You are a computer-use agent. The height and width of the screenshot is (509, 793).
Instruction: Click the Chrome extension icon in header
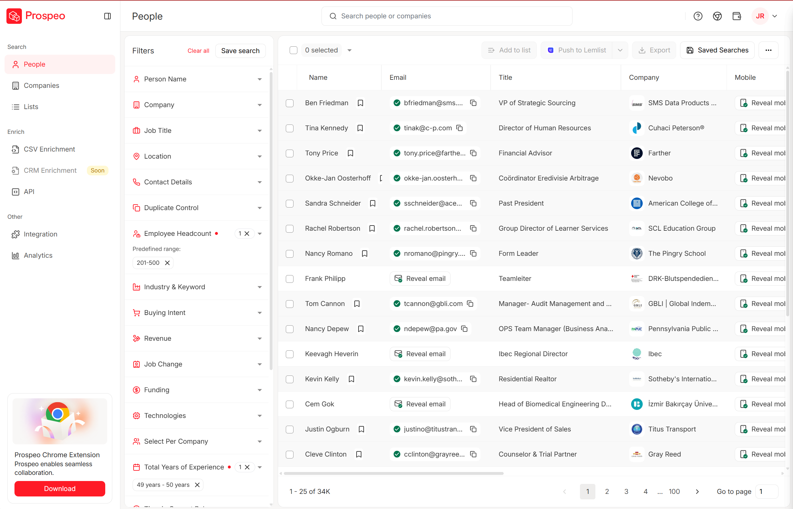pyautogui.click(x=717, y=16)
